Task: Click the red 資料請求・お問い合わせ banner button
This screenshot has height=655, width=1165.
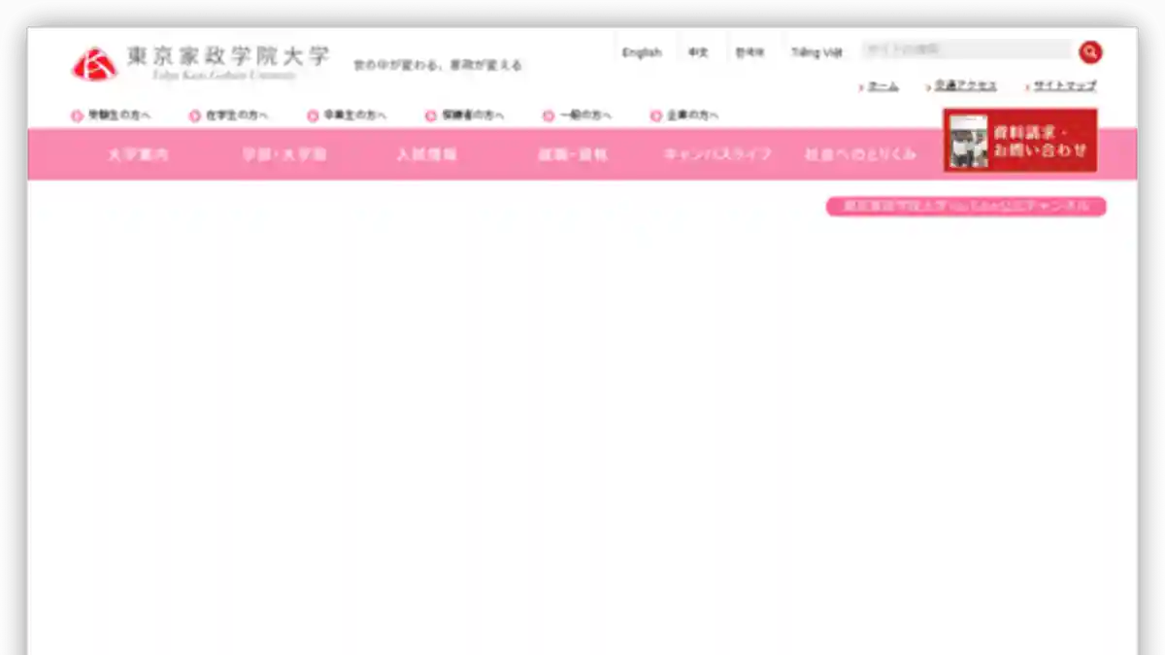Action: click(x=1020, y=141)
